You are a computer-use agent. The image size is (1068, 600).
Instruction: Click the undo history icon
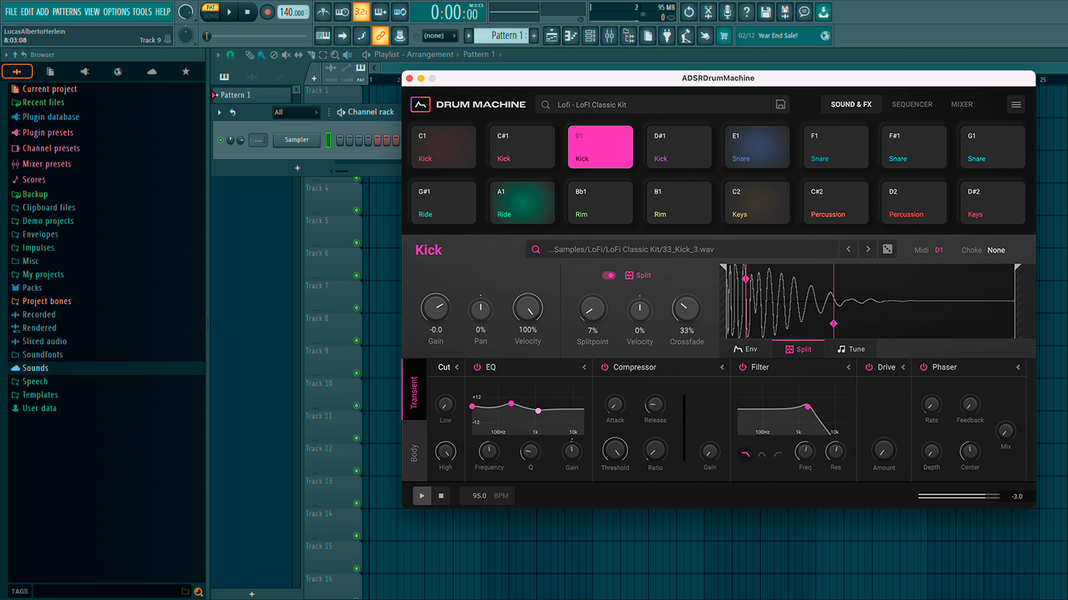tap(689, 12)
